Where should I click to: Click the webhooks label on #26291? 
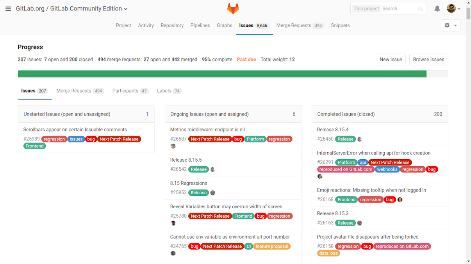[x=387, y=169]
